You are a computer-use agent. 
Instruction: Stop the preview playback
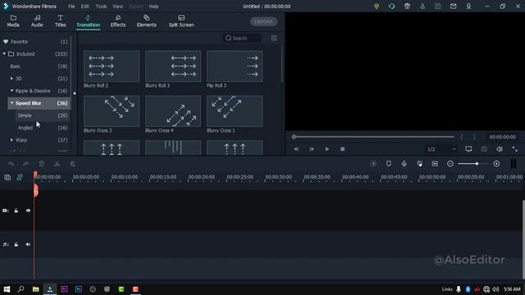click(342, 149)
